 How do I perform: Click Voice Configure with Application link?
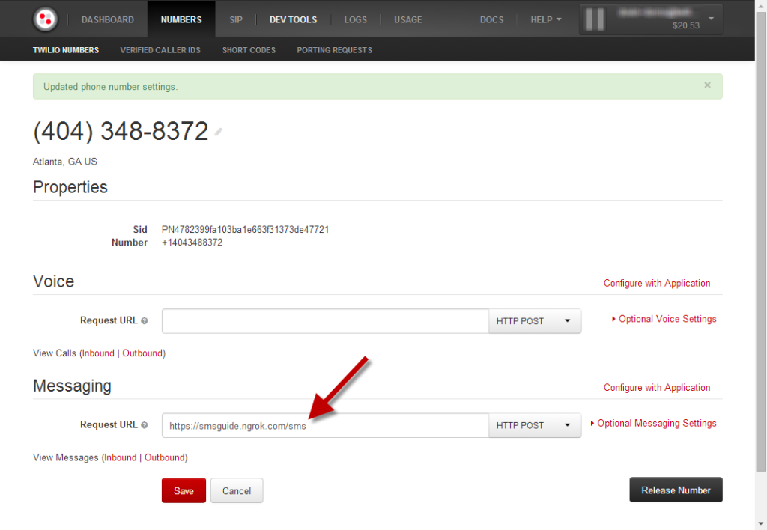point(656,283)
